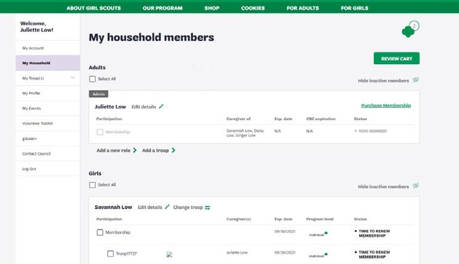This screenshot has width=459, height=264.
Task: Click the broken image icon in Troop17137 row
Action: tap(169, 254)
